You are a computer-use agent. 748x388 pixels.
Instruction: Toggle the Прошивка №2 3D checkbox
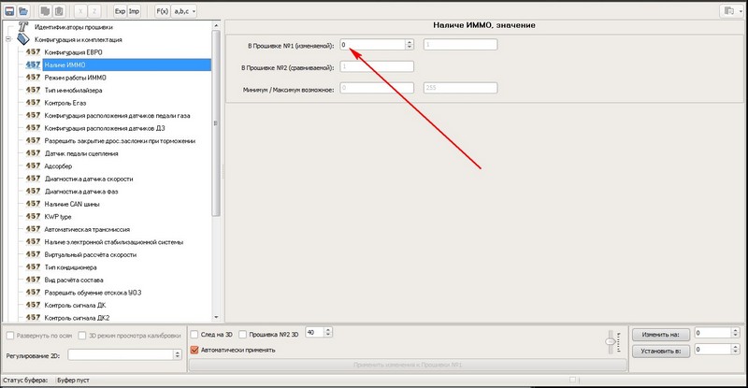point(243,334)
